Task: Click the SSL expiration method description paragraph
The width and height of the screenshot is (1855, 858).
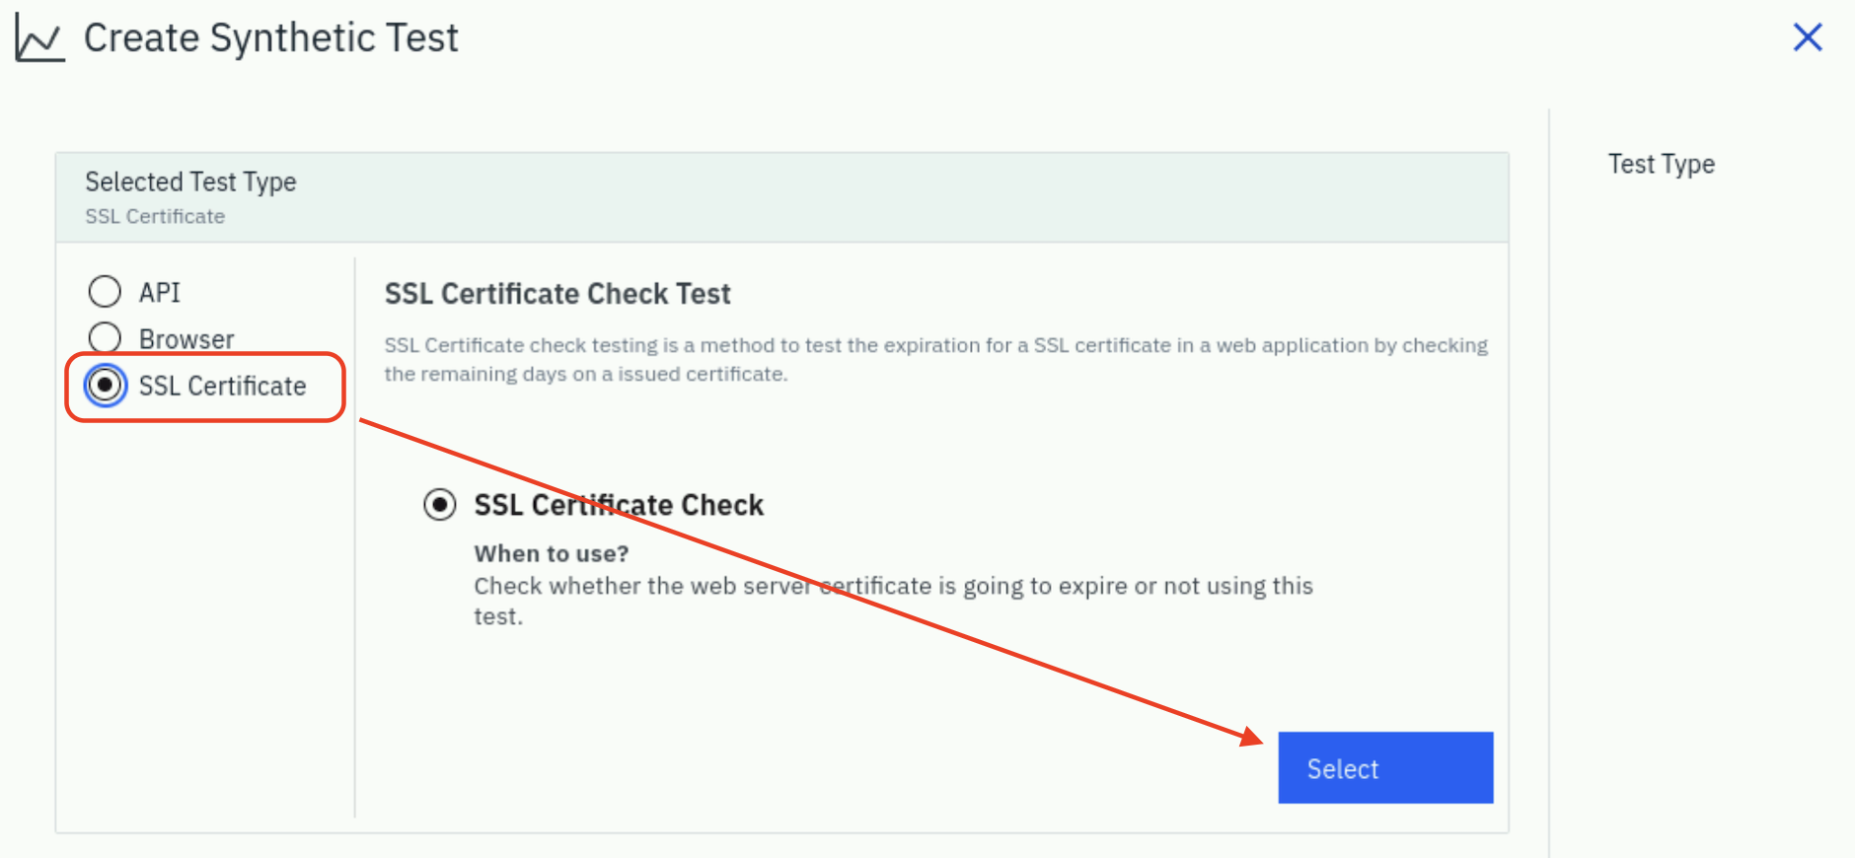Action: click(936, 359)
